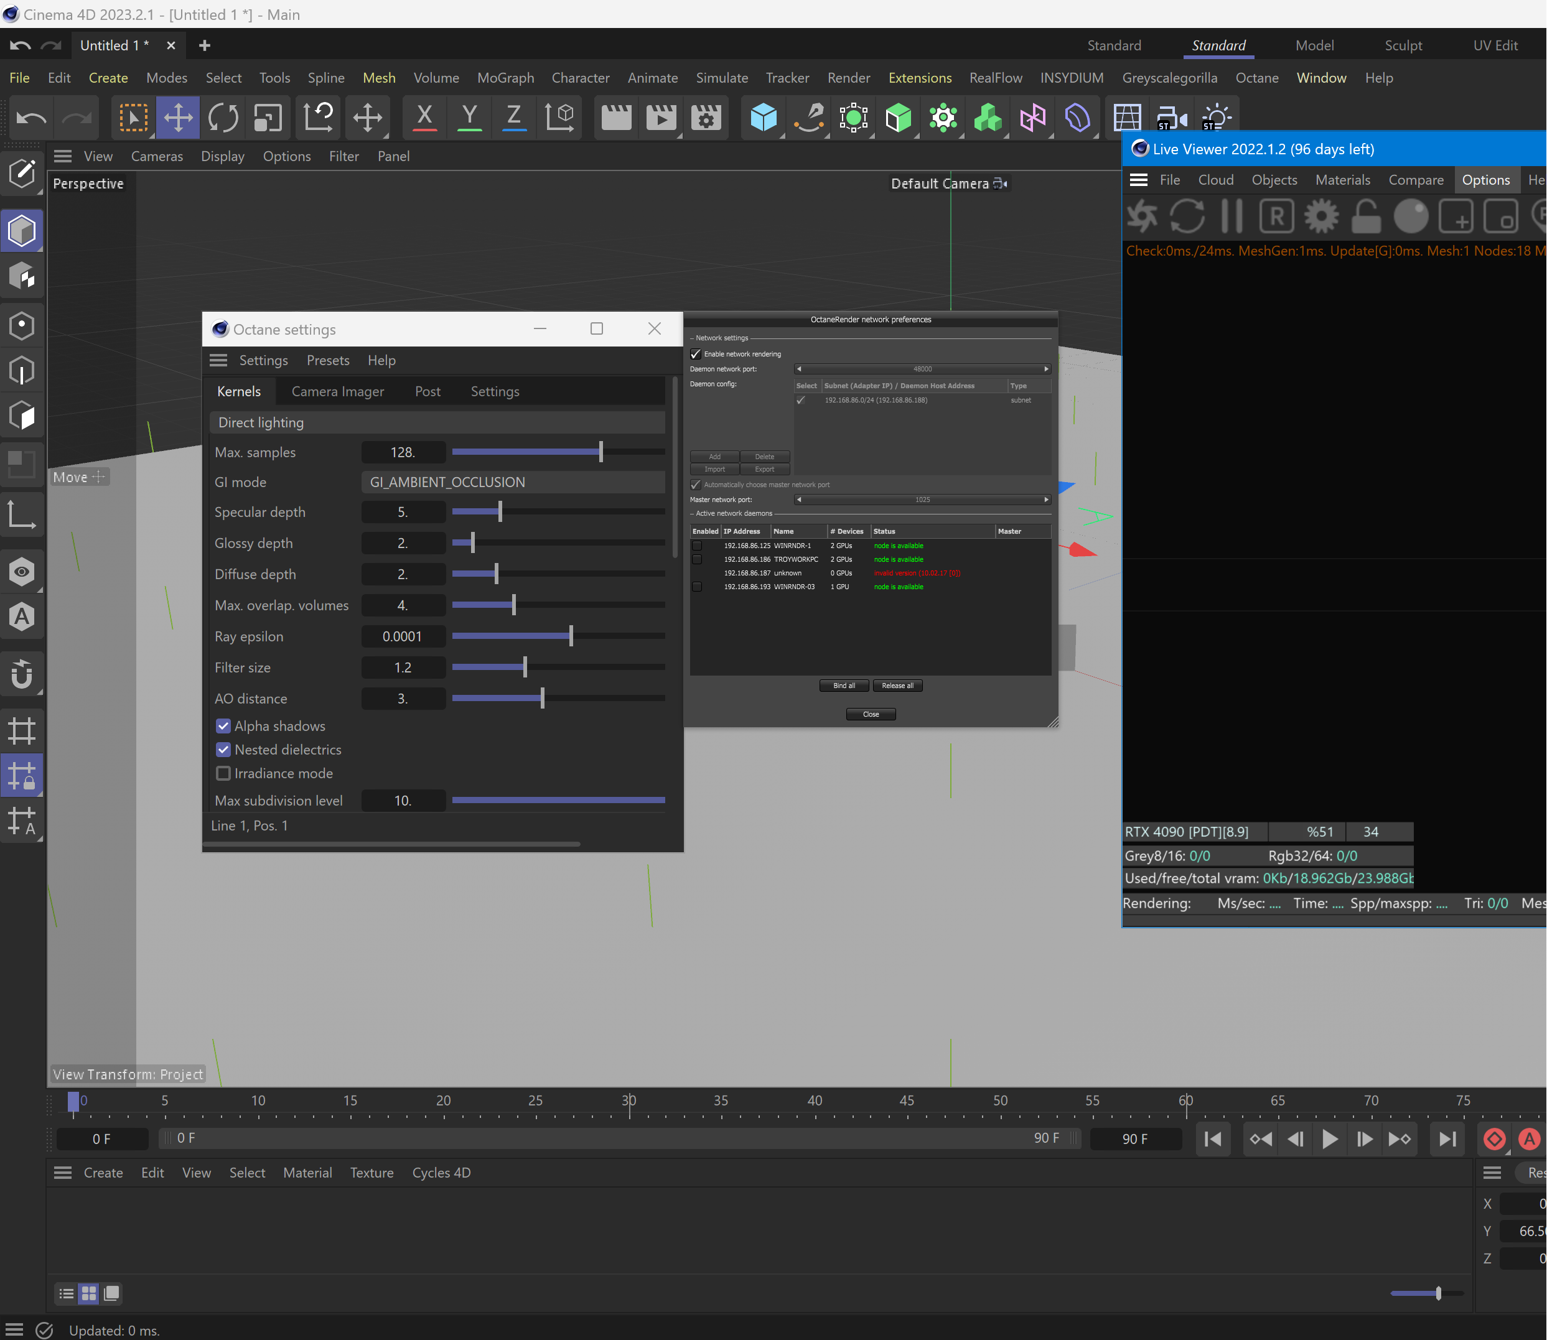The image size is (1547, 1340).
Task: Click Close in network preferences
Action: 871,714
